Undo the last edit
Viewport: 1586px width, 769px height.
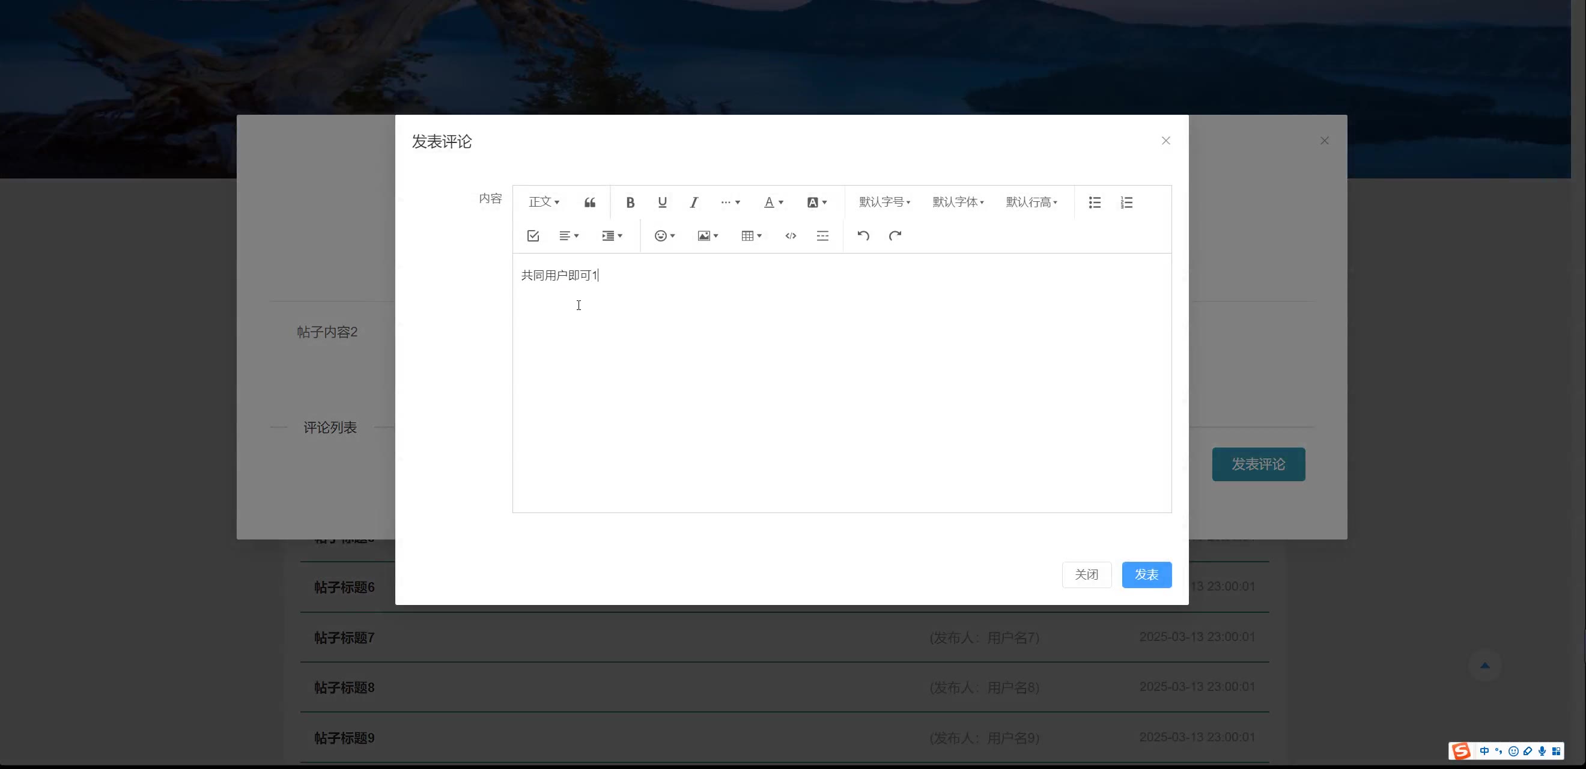[863, 236]
